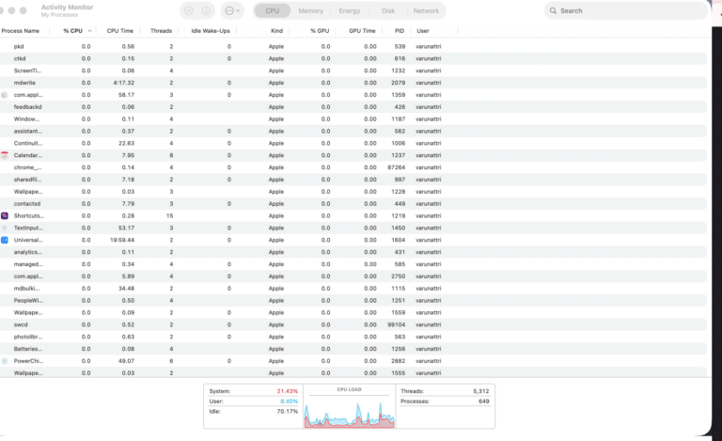Viewport: 722px width, 441px height.
Task: Select the ScreenTi... process row
Action: click(x=353, y=71)
